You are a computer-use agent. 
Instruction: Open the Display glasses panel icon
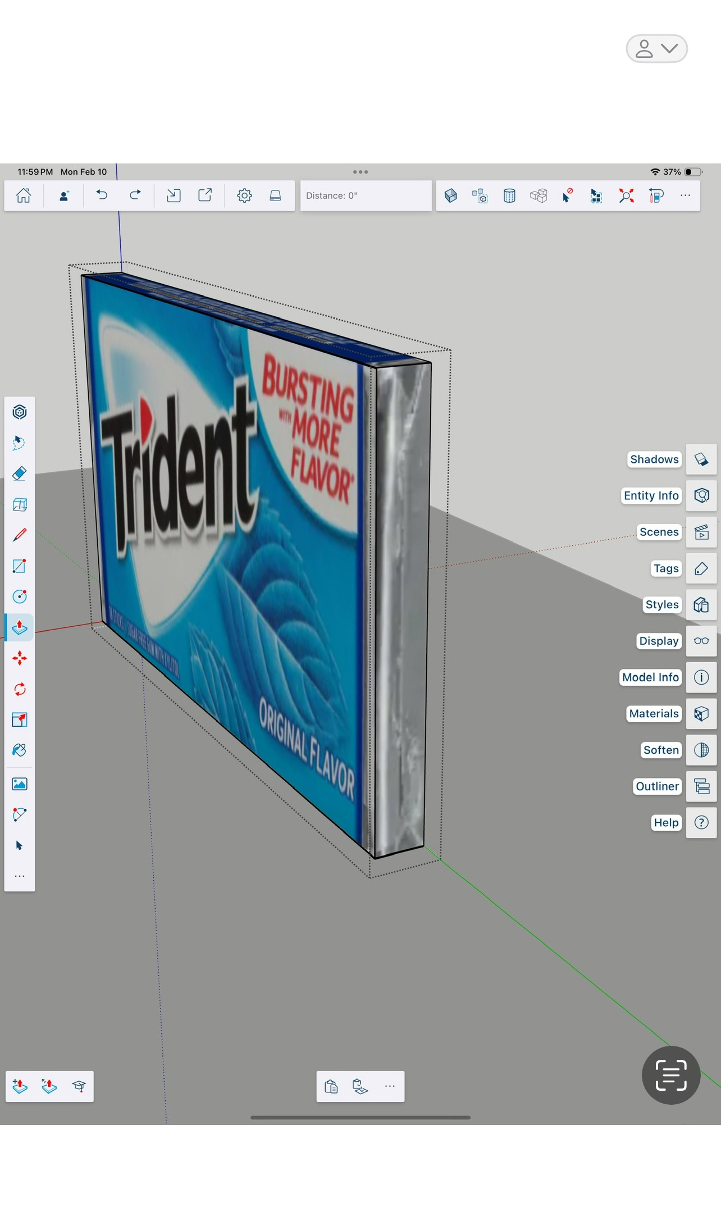pyautogui.click(x=701, y=641)
